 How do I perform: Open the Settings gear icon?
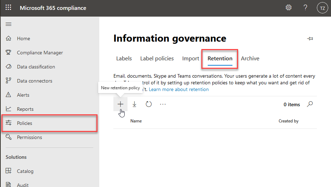point(289,8)
